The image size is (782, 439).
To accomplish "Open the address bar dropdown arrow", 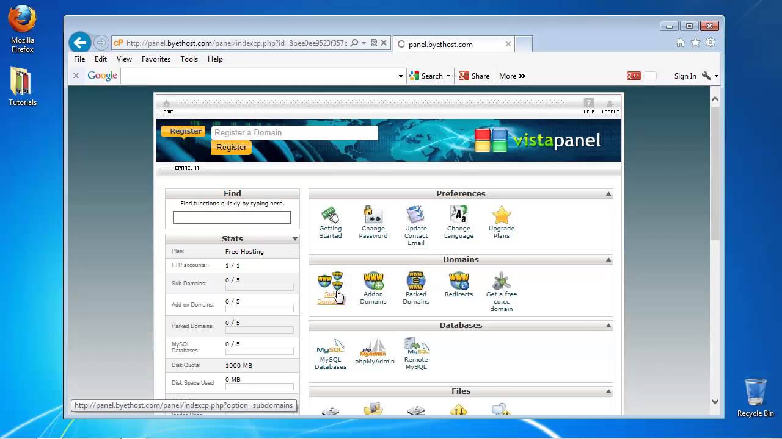I will pos(364,43).
